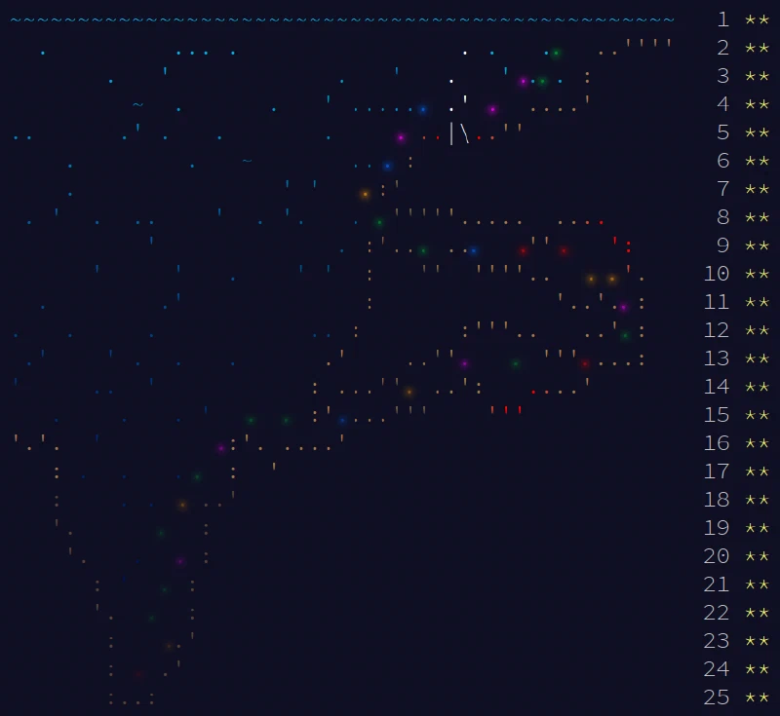Click the diagonal rope glyph on the map

tap(463, 135)
